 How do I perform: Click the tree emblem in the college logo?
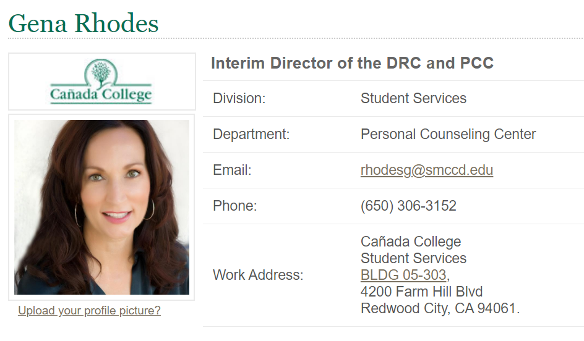100,73
